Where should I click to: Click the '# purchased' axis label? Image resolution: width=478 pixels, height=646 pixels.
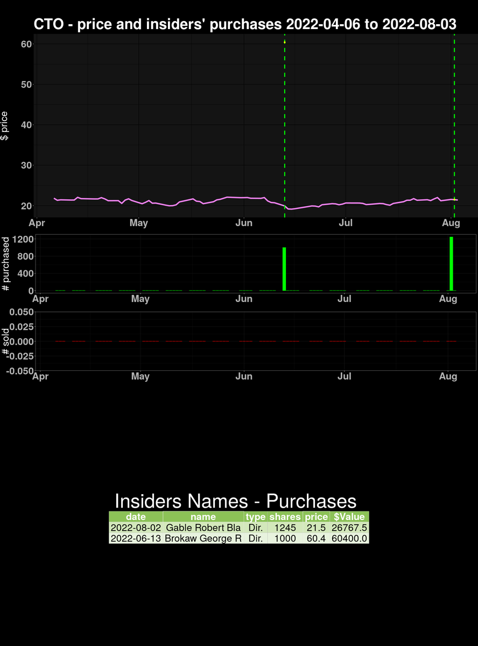click(5, 264)
